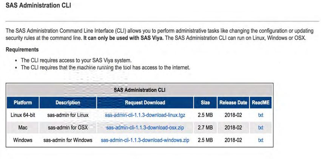Request the sas-admin-cli-1.1.3-download-windows.zip download

pos(145,140)
